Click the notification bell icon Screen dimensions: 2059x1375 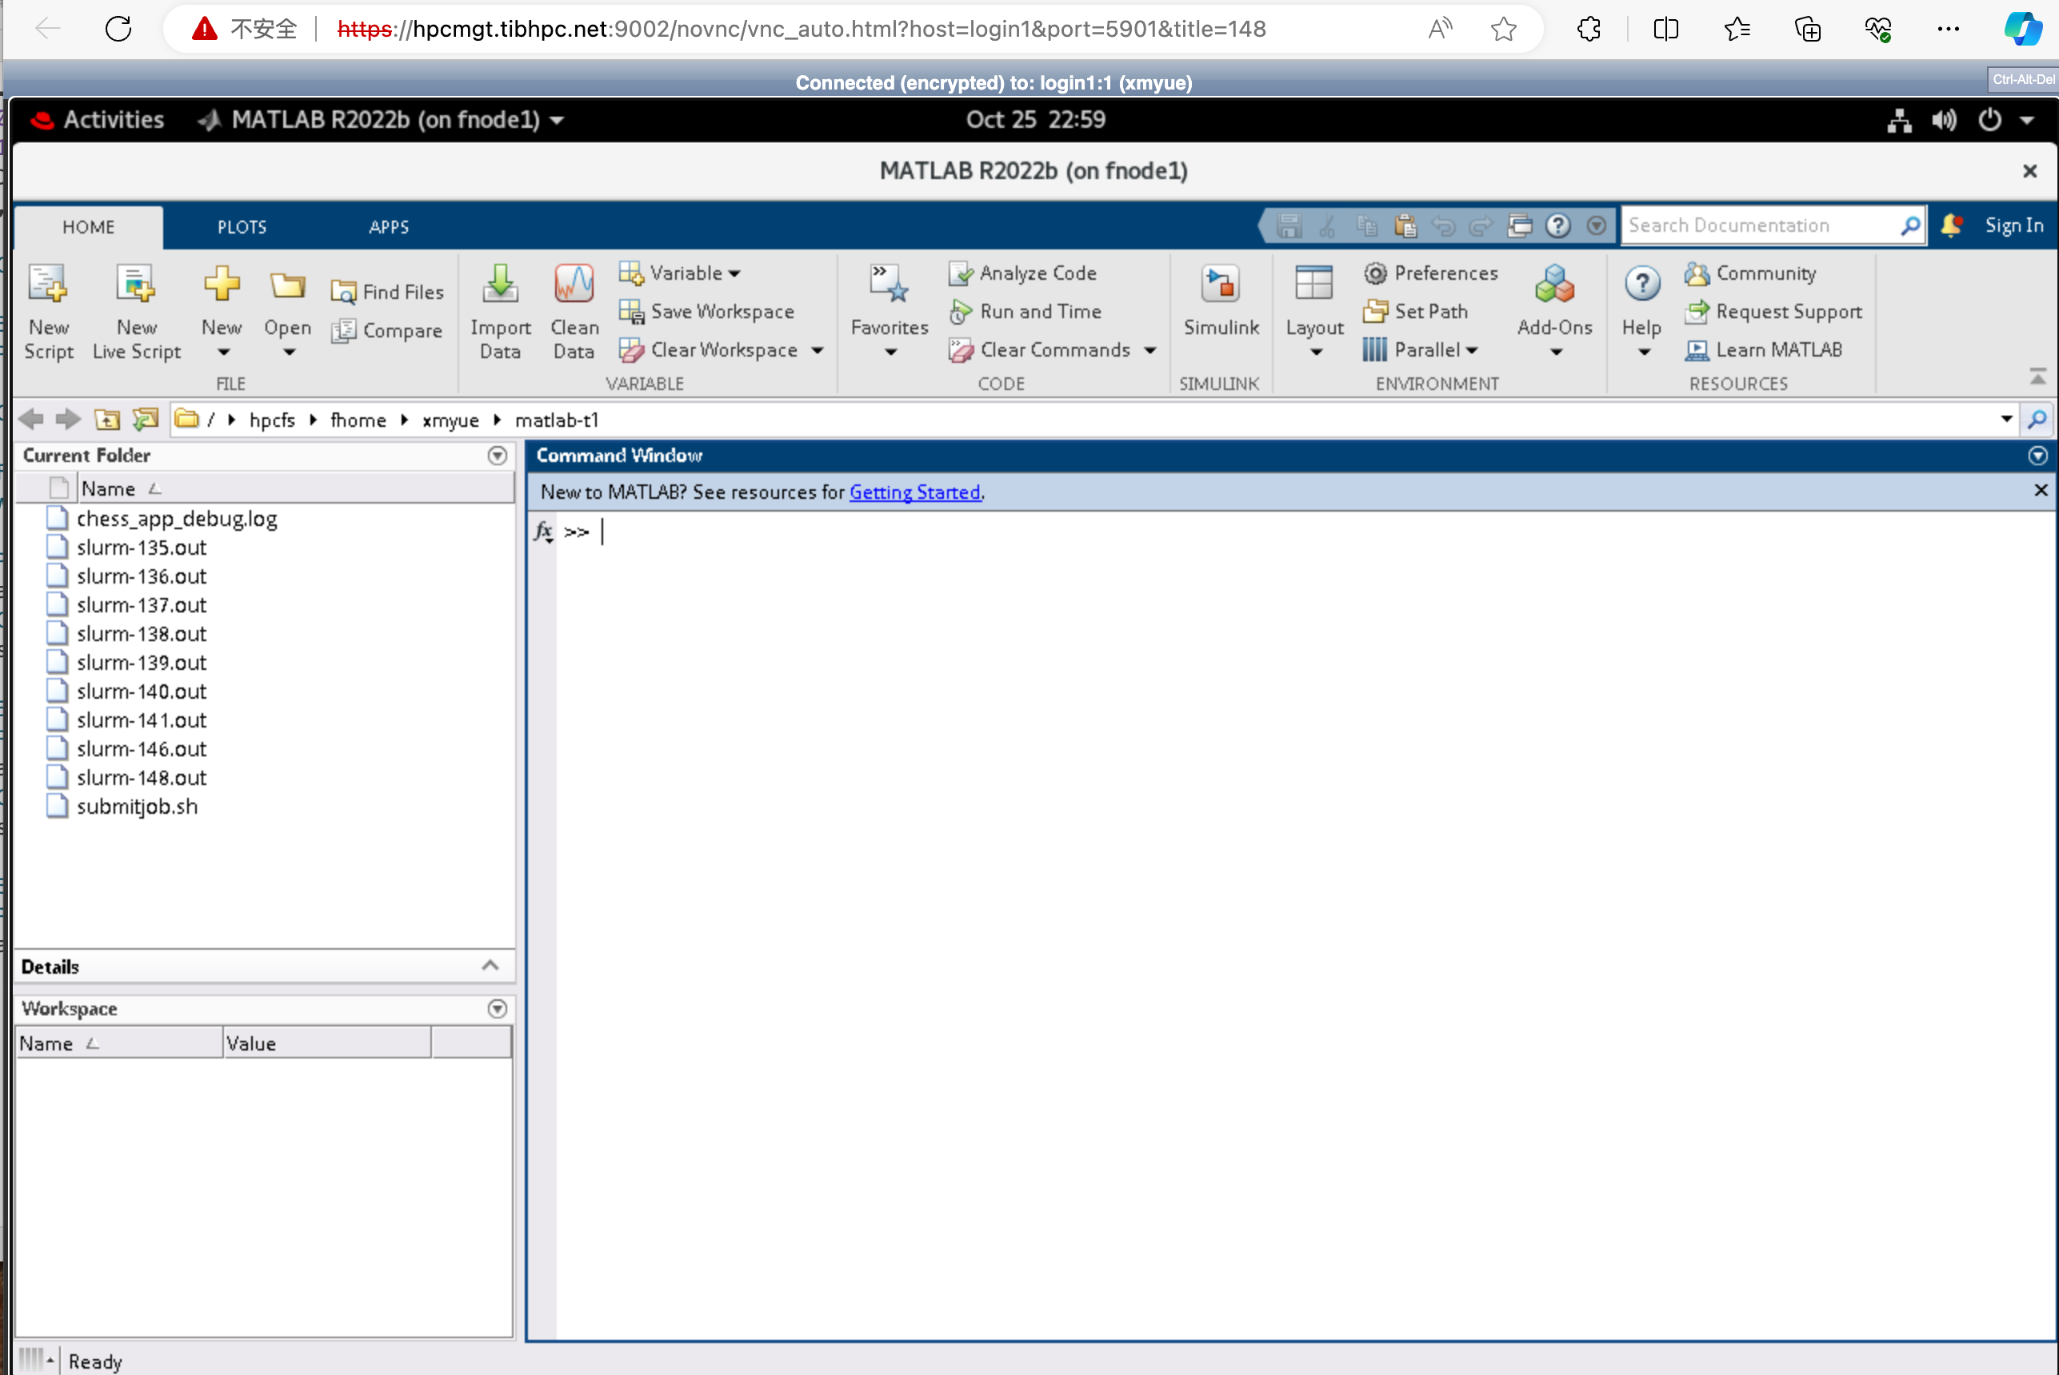(x=1951, y=225)
